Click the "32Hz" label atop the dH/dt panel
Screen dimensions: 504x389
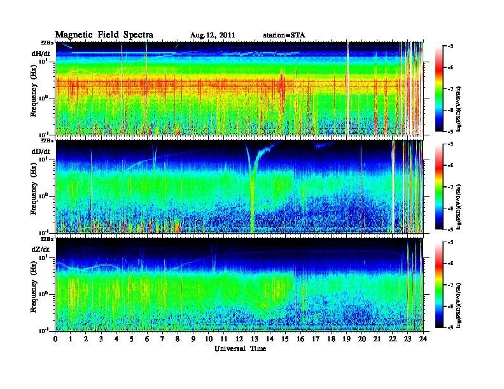click(x=47, y=42)
